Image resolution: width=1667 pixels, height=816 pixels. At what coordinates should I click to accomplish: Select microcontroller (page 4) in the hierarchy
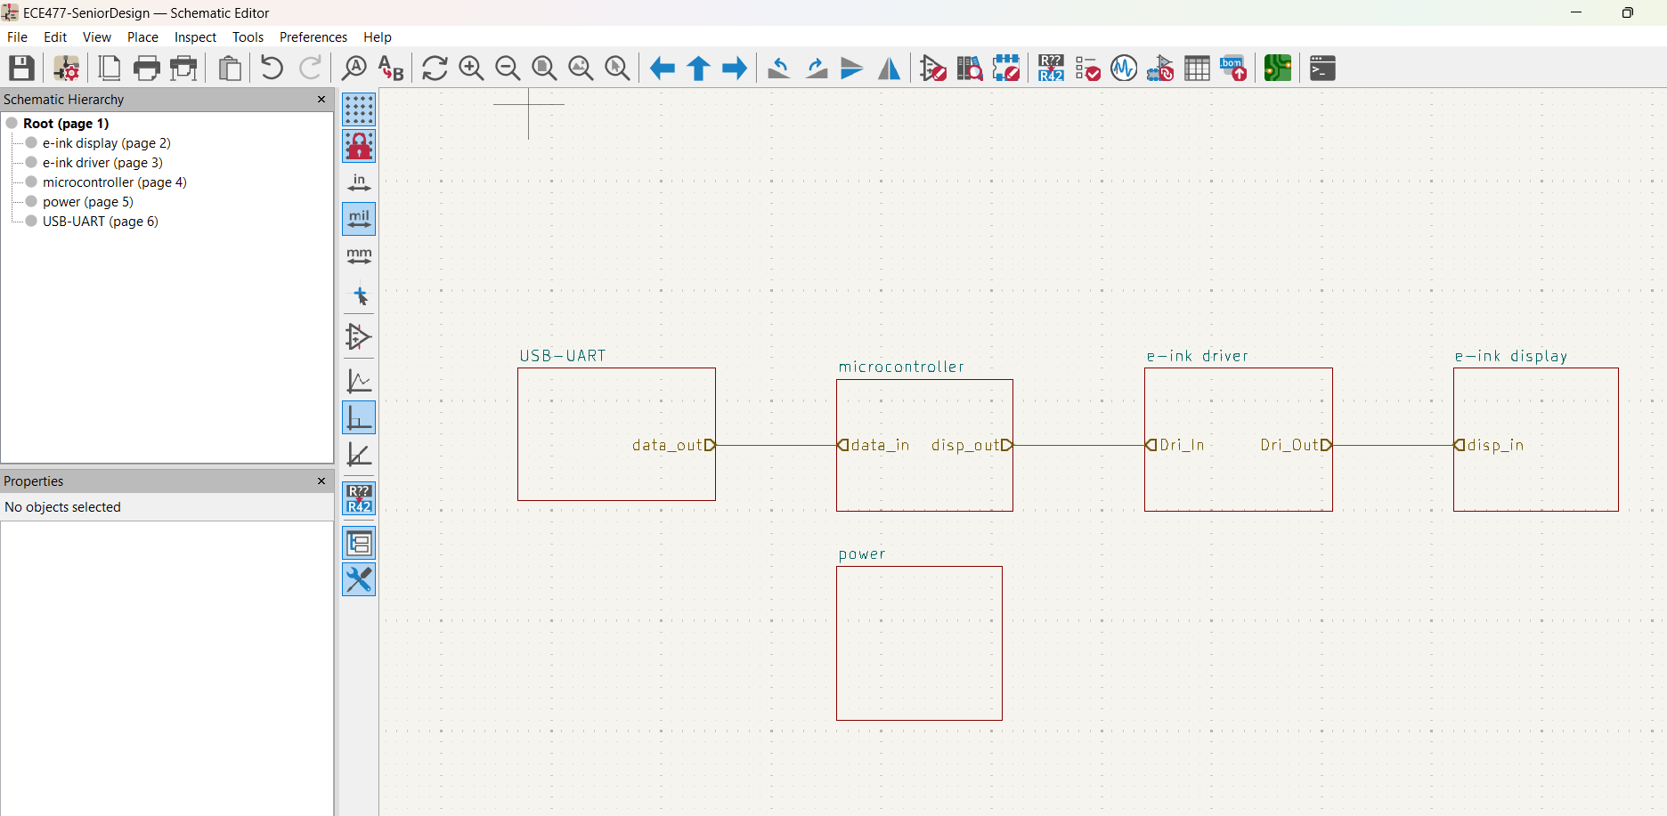click(114, 182)
